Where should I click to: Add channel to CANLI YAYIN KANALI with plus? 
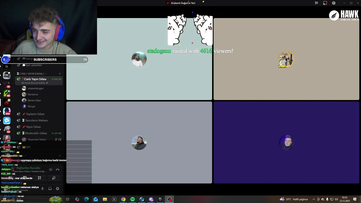coord(60,74)
